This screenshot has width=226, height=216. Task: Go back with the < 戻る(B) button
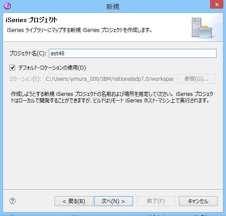tap(74, 201)
